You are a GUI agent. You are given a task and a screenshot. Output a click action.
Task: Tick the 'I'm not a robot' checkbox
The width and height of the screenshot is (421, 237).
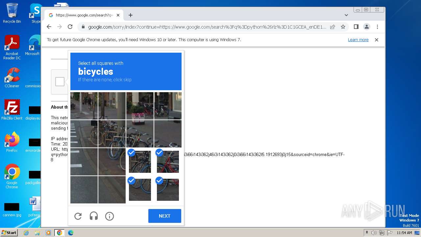pos(60,82)
